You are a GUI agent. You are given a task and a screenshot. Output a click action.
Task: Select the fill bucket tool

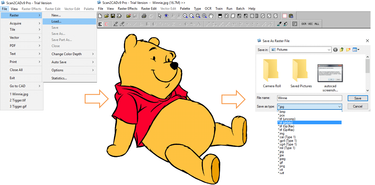[x=286, y=24]
